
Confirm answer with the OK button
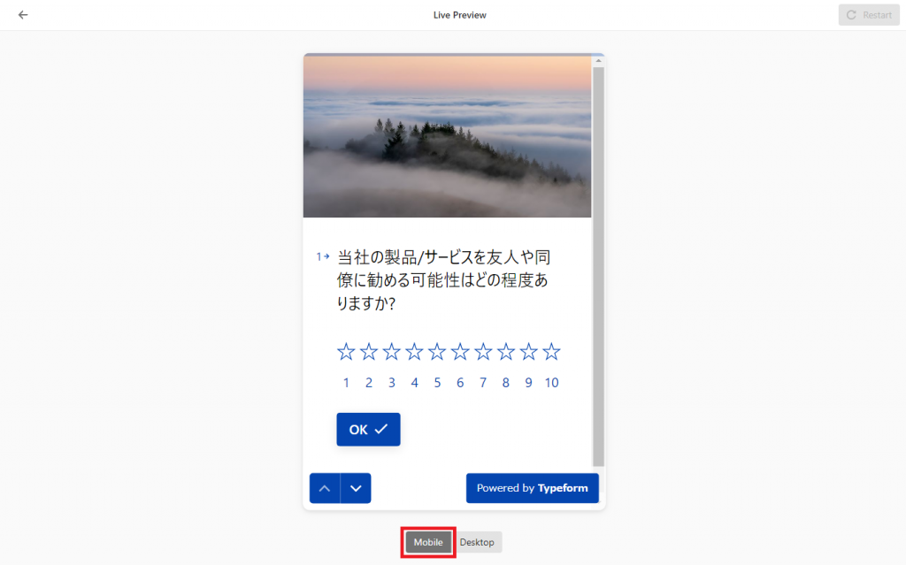point(368,429)
